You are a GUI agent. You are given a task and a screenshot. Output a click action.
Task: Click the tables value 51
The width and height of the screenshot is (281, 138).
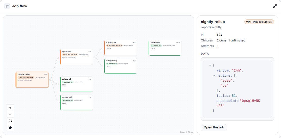[234, 96]
